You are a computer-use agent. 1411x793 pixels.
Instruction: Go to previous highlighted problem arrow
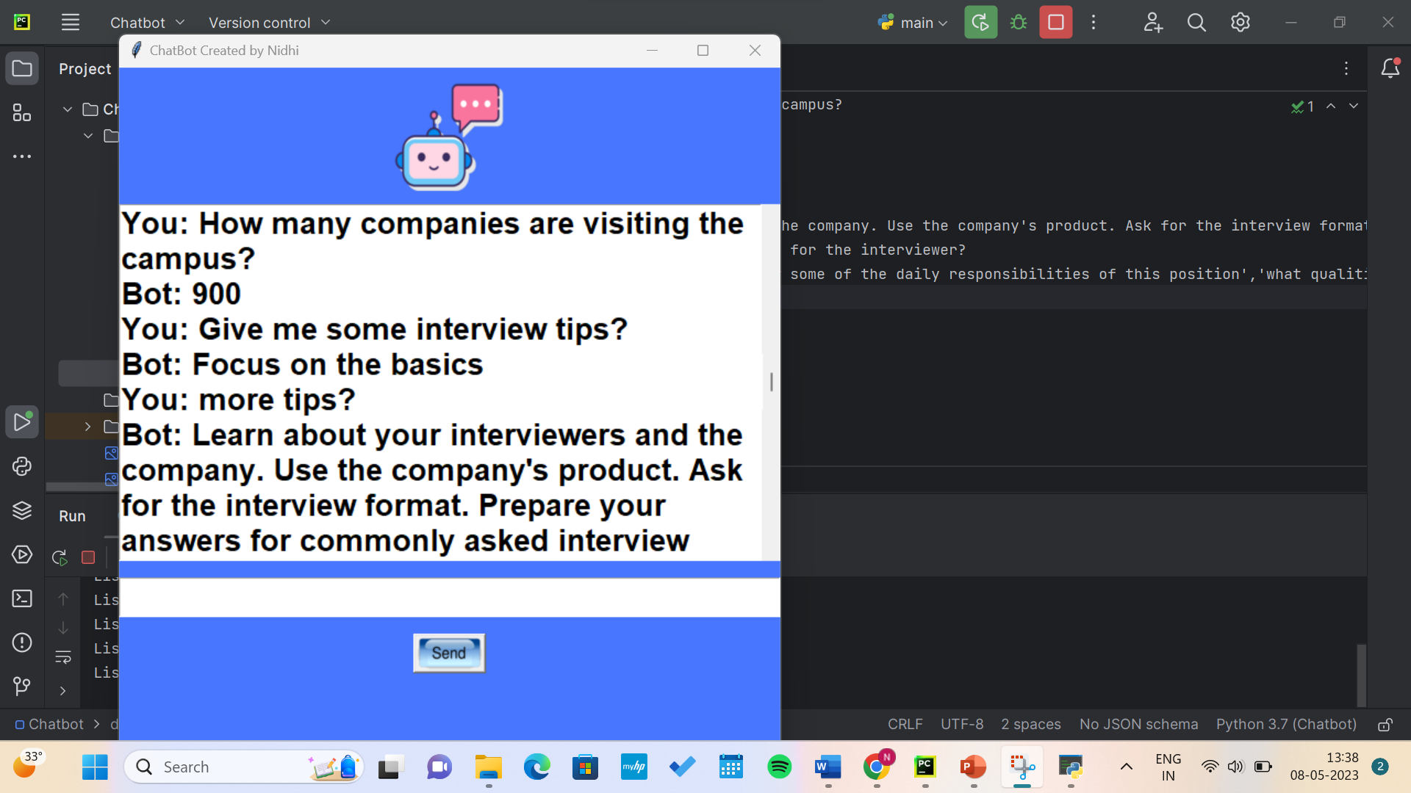pos(1331,106)
